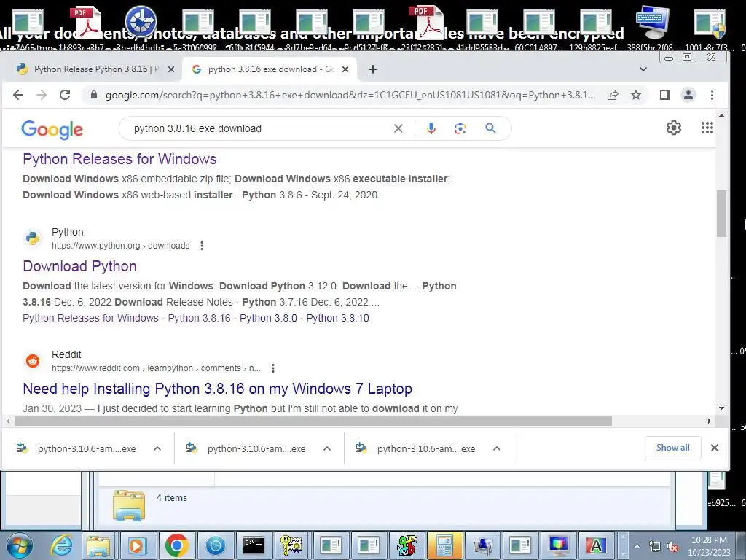Click Show all downloads button

pyautogui.click(x=672, y=448)
